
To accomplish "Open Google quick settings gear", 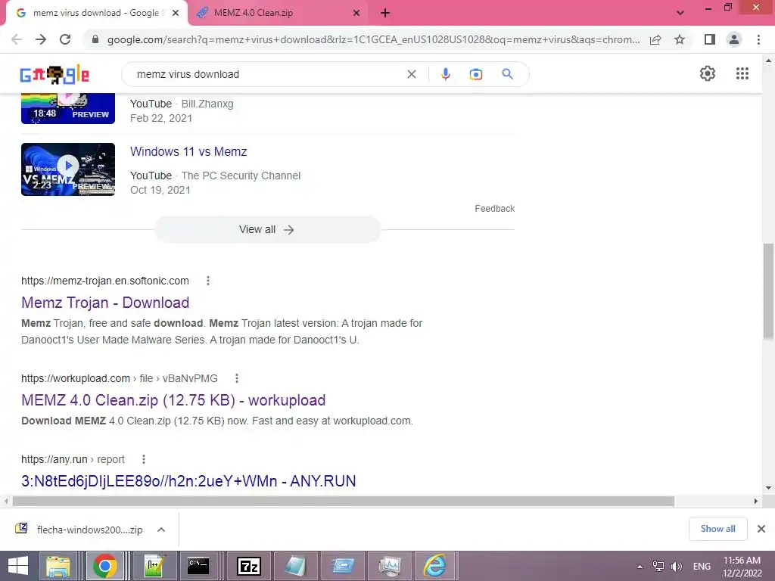I will (708, 73).
